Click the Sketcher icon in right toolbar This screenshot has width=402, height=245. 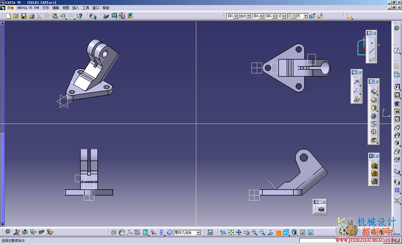point(397,50)
